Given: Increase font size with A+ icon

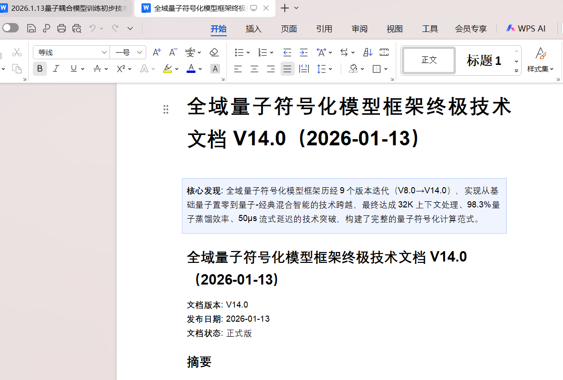Looking at the screenshot, I should [157, 53].
